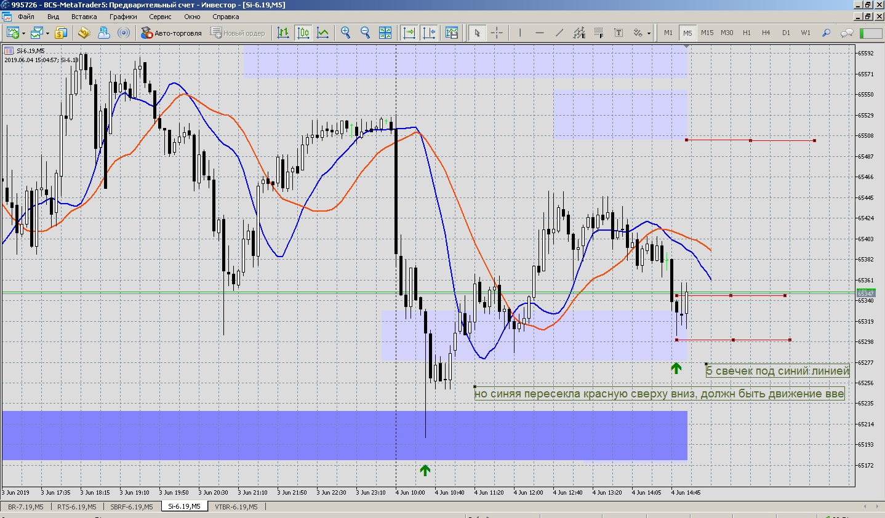Switch to the M1 timeframe

click(x=668, y=33)
